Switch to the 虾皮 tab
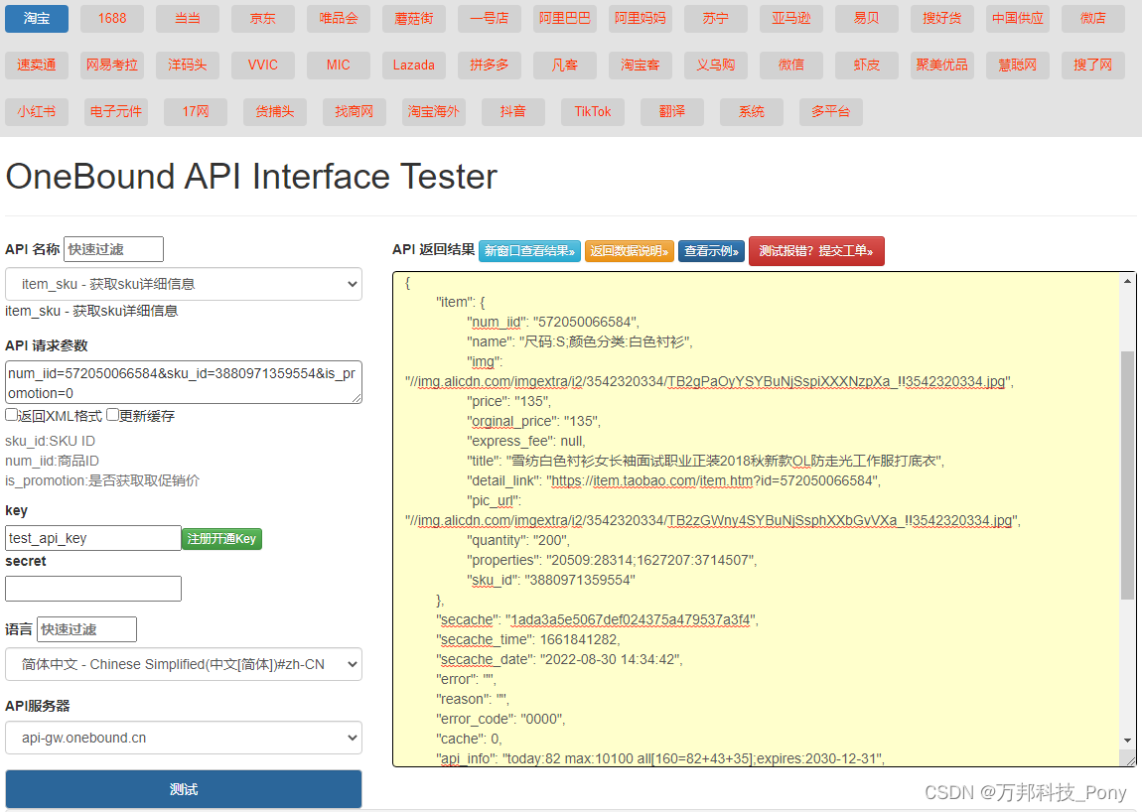The image size is (1142, 812). (867, 65)
